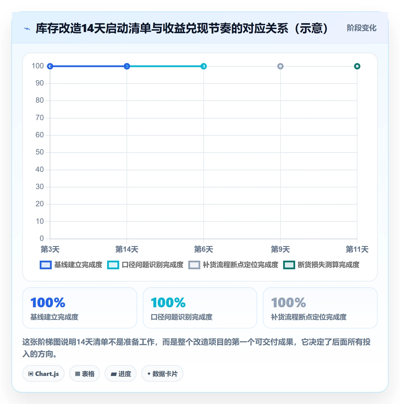Image resolution: width=400 pixels, height=404 pixels.
Task: Click the x-axis label 第6天
Action: pyautogui.click(x=204, y=249)
